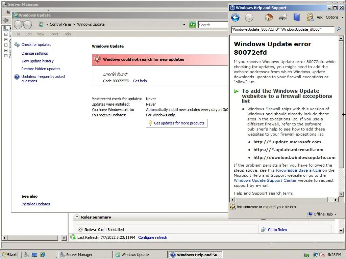346x259 pixels.
Task: Open the Options dropdown in Help window
Action: (335, 17)
